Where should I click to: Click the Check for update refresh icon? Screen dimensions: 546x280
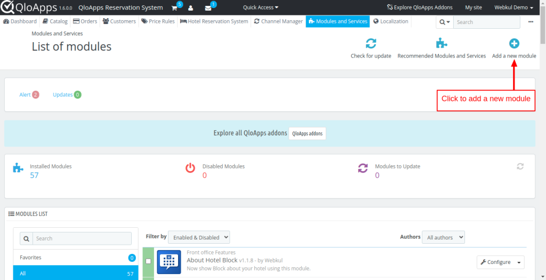[x=371, y=44]
